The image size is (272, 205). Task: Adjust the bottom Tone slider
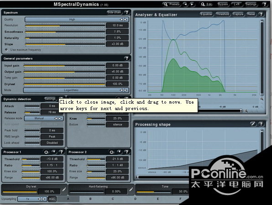click(153, 192)
